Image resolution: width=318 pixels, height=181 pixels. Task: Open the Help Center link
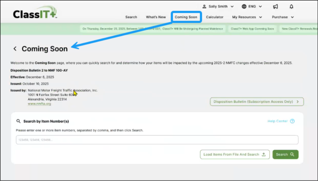278,121
